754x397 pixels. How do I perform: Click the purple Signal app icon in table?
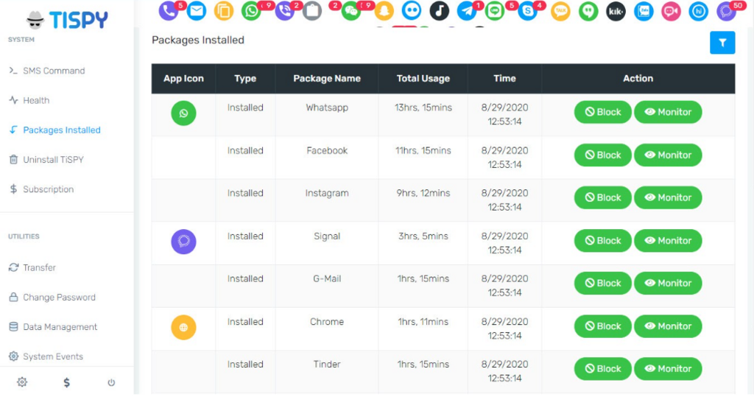tap(183, 242)
